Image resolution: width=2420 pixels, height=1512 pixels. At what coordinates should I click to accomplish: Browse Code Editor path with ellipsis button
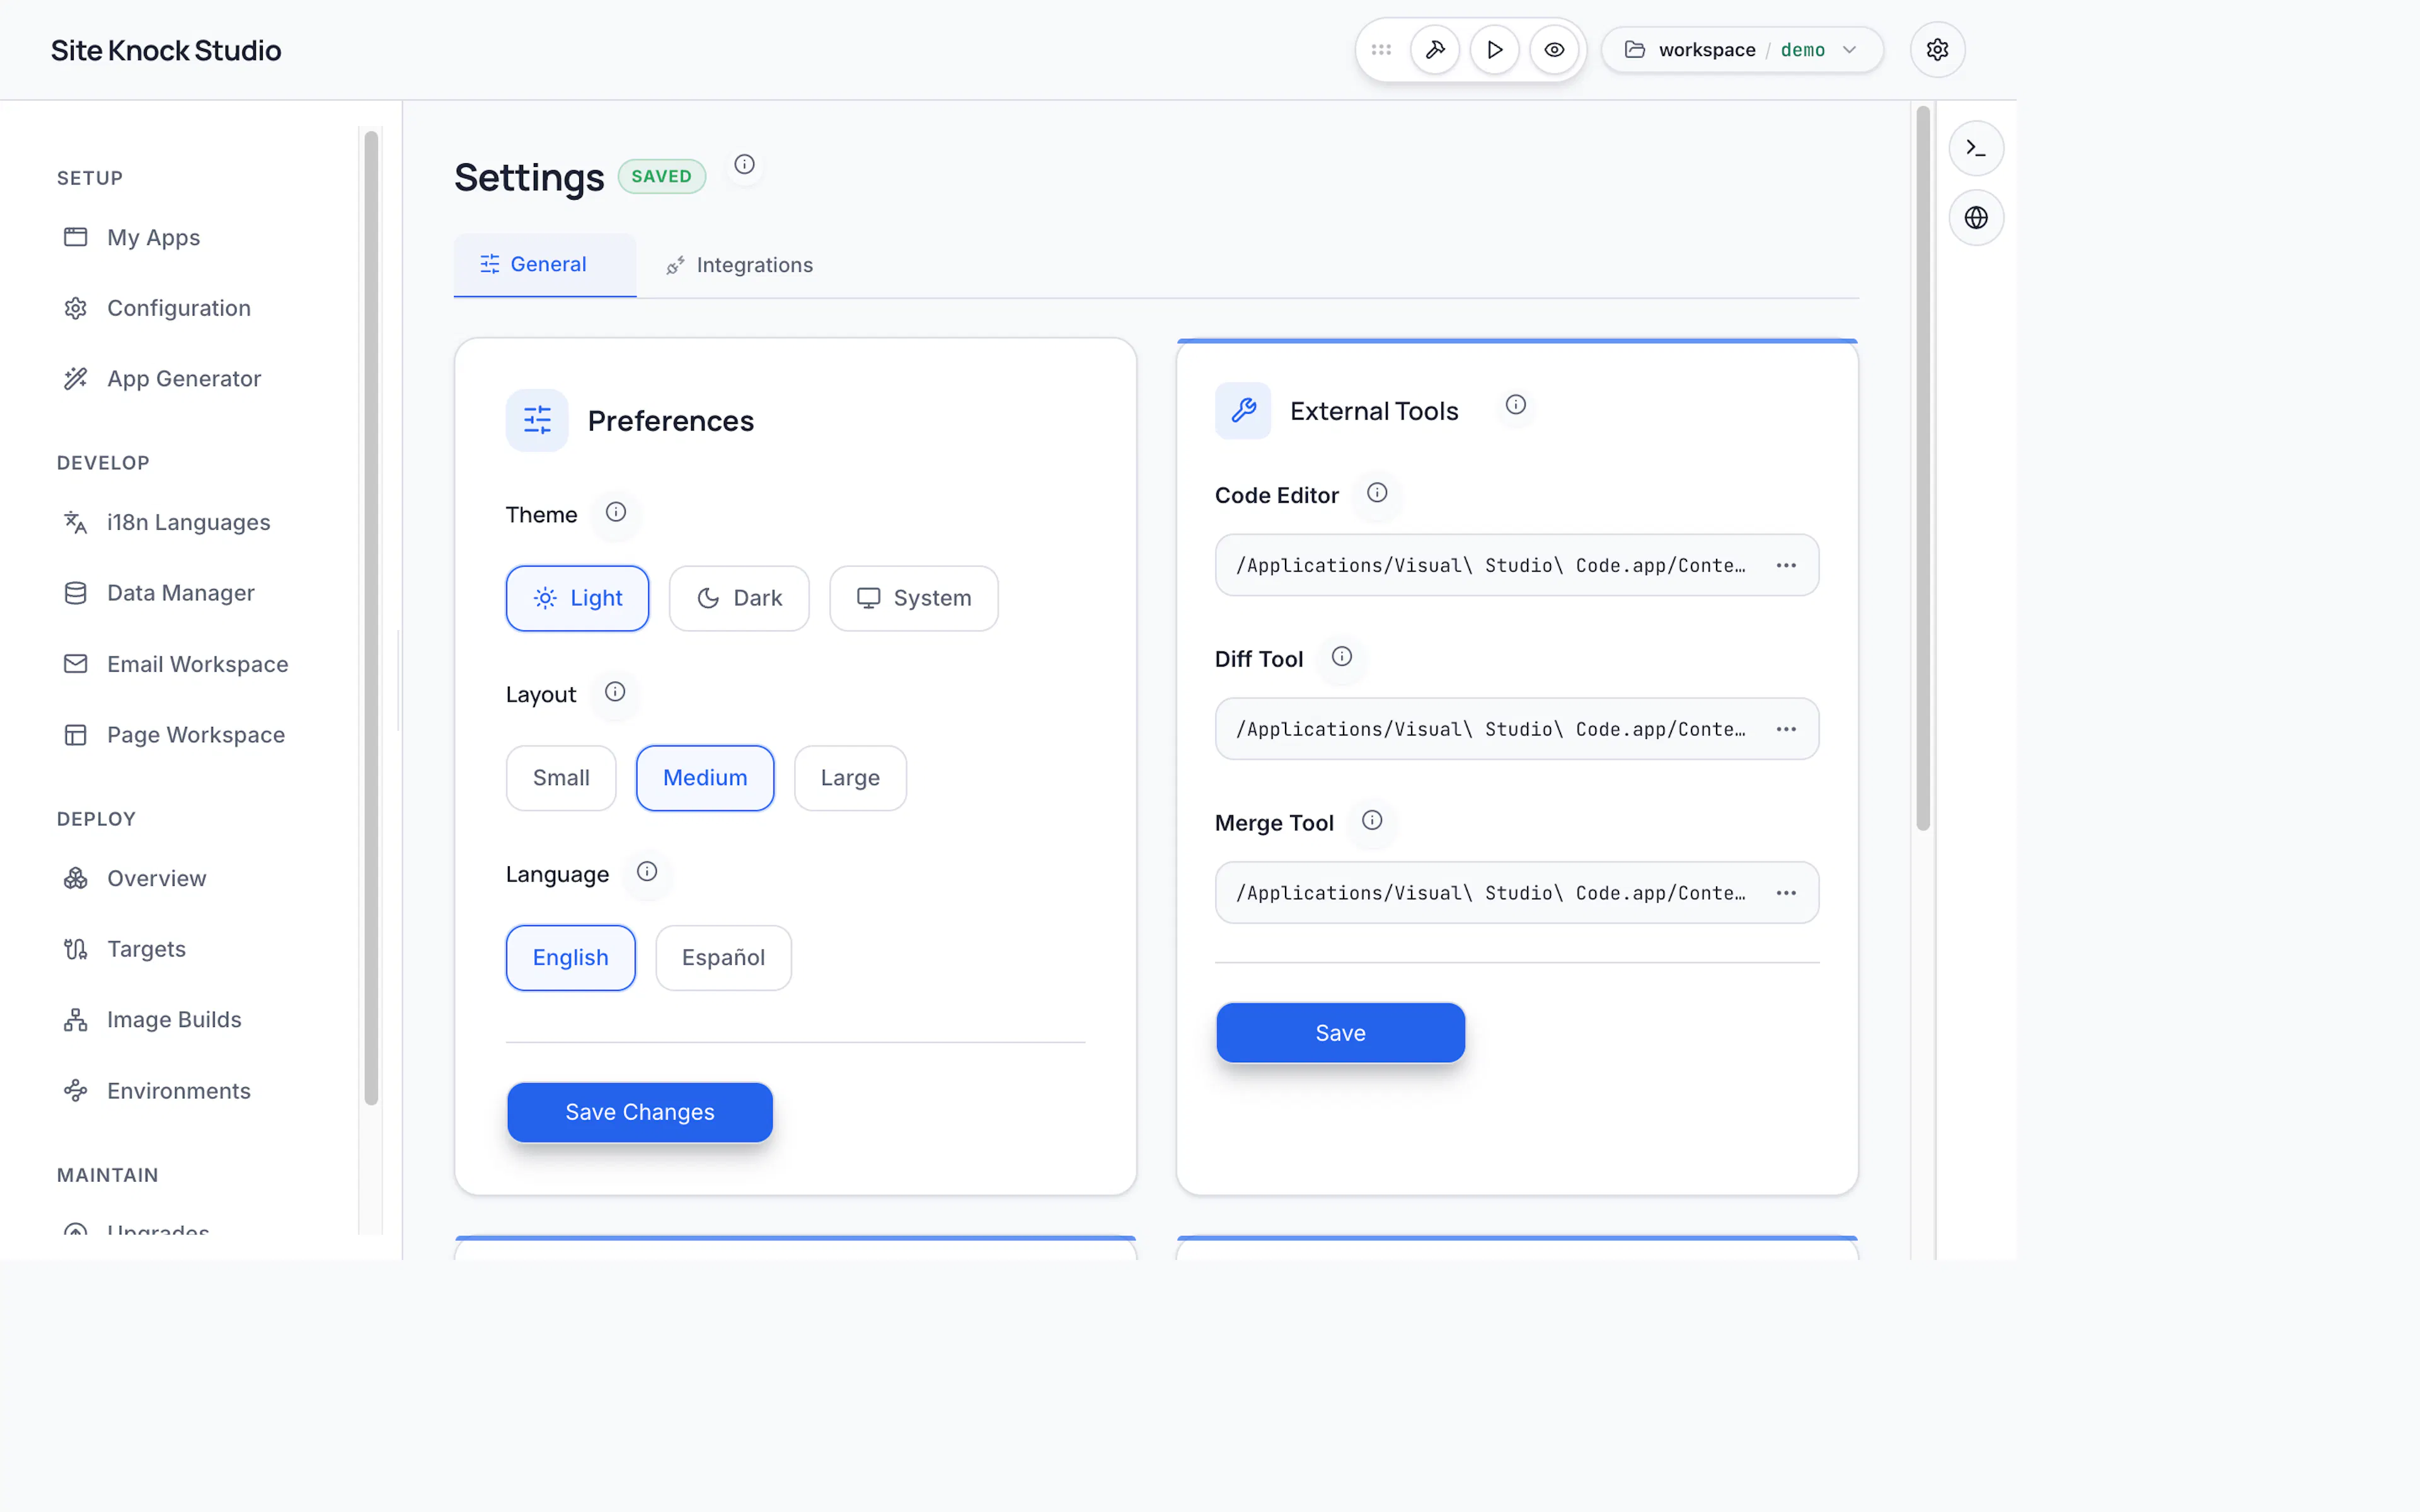pos(1786,566)
